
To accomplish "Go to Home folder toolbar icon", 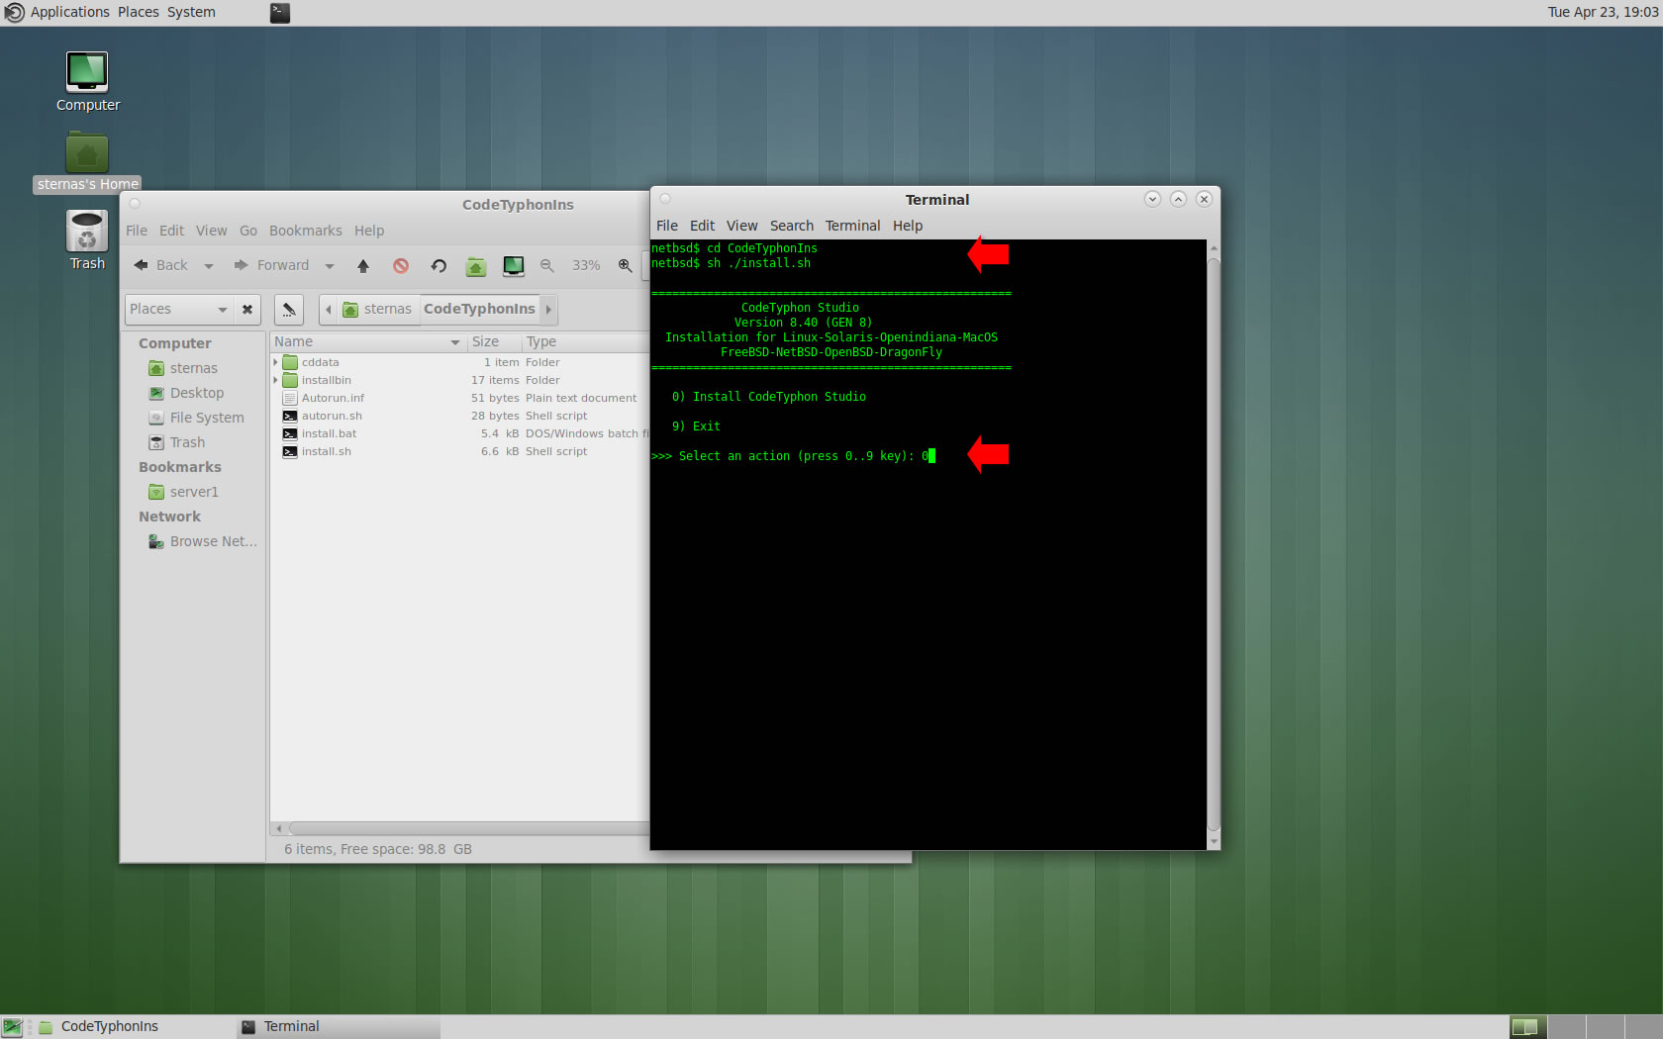I will click(476, 265).
